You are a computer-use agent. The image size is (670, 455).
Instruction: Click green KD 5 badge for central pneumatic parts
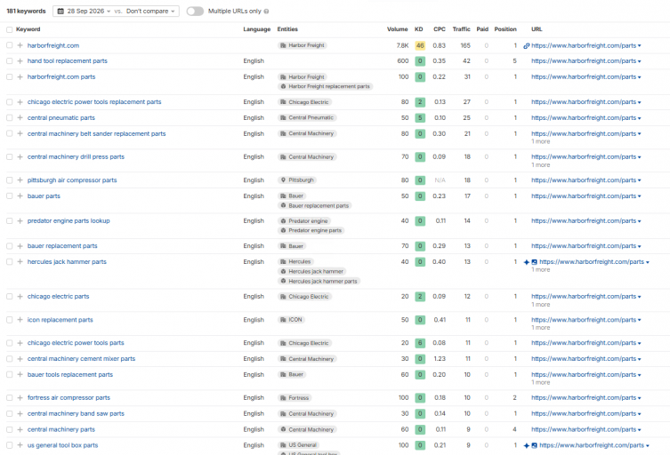(420, 118)
